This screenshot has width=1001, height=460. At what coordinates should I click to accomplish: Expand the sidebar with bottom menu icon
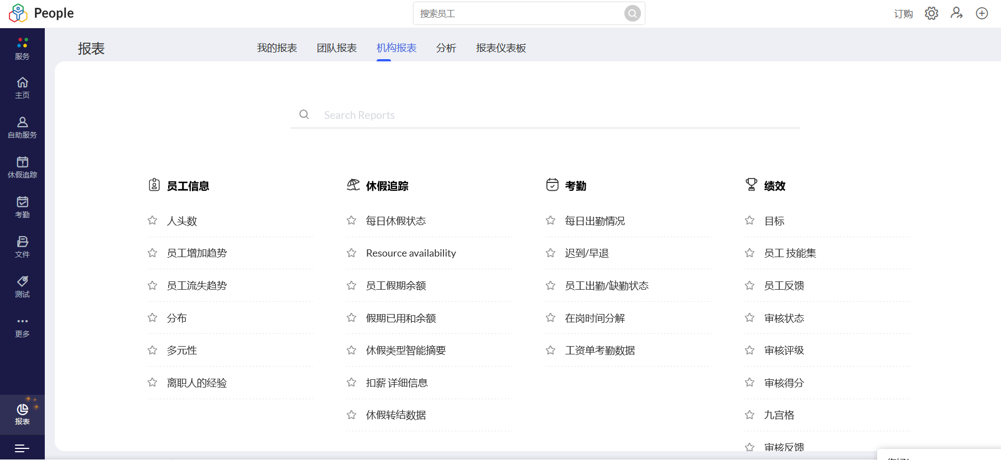pyautogui.click(x=22, y=448)
